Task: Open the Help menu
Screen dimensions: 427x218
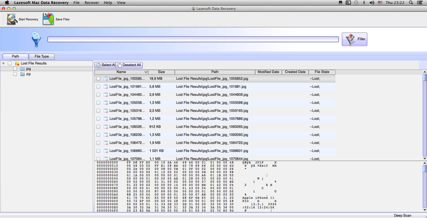Action: point(108,2)
